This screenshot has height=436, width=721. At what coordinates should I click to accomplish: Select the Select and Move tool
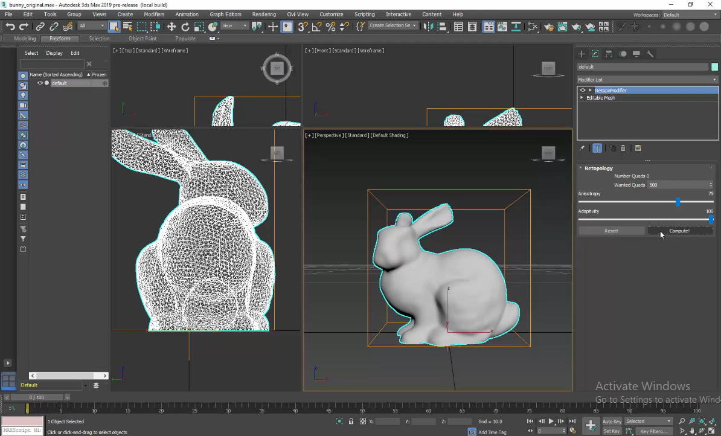171,27
